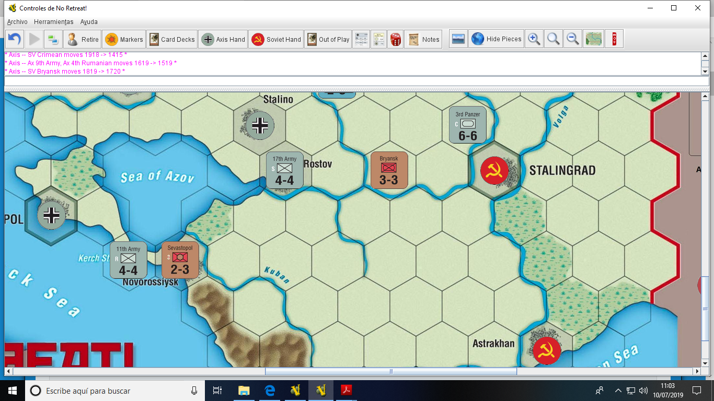The image size is (714, 401).
Task: Open the player aid cards icon
Action: (x=378, y=39)
